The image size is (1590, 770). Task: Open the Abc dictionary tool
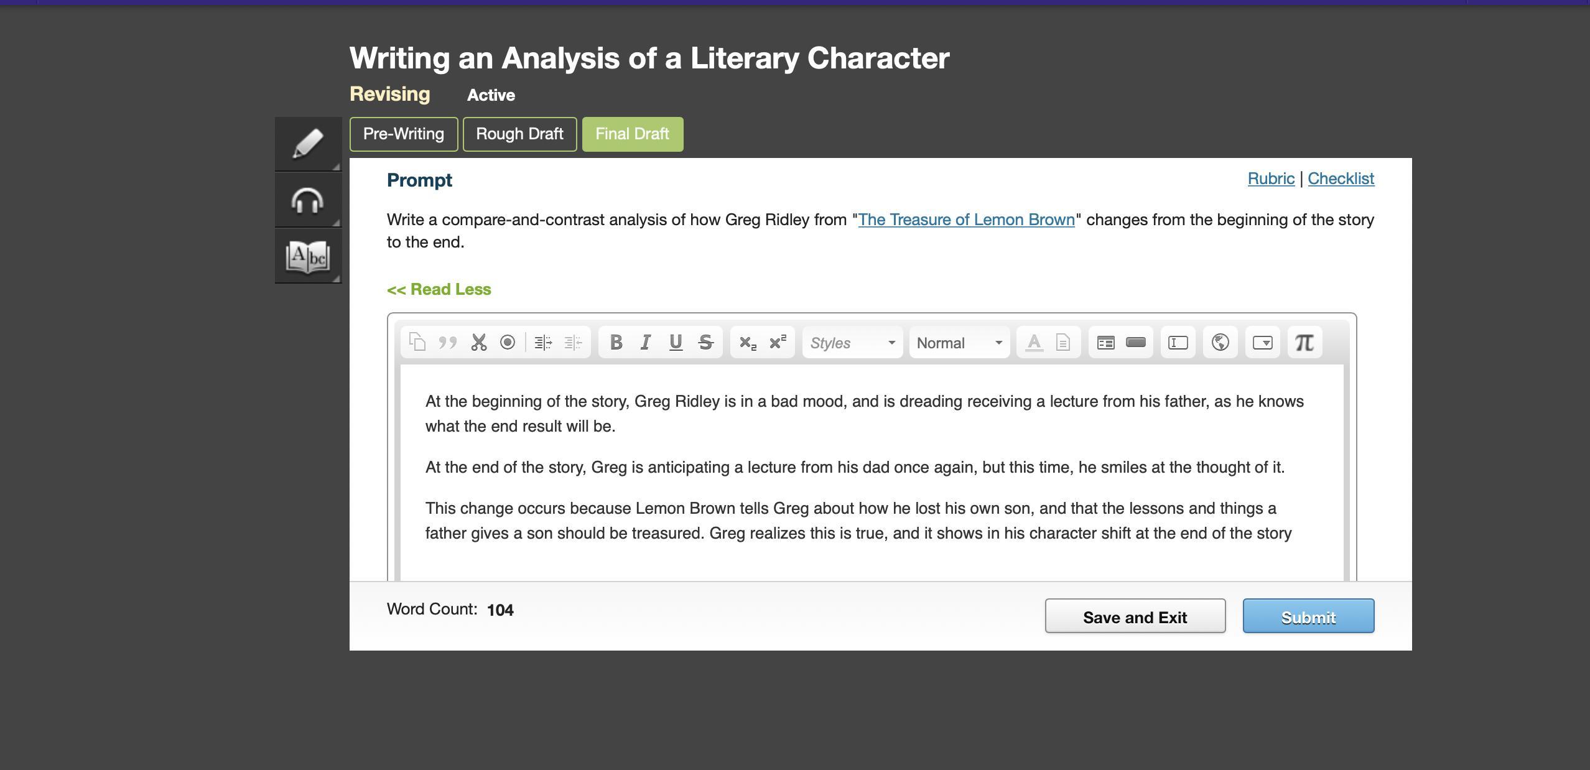[308, 256]
